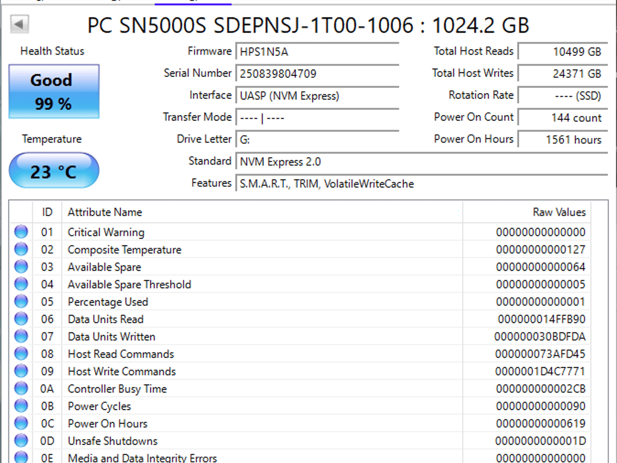
Task: Select the Available Spare attribute name, row 03
Action: coord(105,267)
